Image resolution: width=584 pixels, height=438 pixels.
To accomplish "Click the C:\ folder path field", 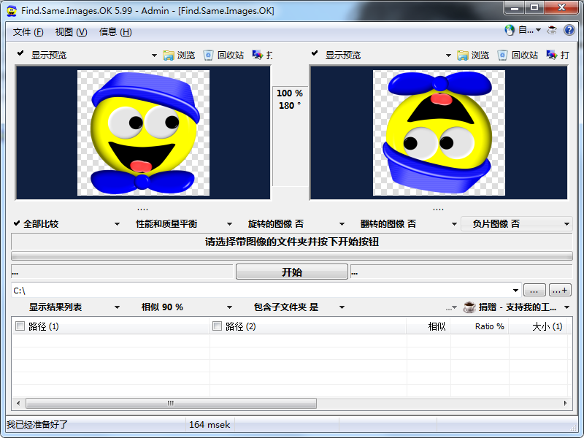I will 219,289.
